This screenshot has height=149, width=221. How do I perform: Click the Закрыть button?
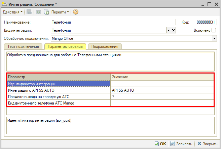click(207, 144)
